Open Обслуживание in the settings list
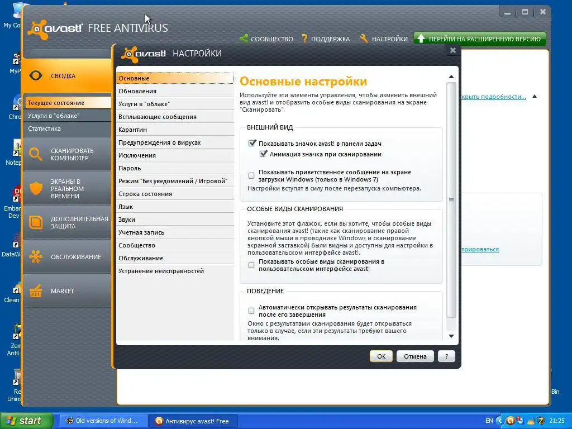The width and height of the screenshot is (572, 429). click(x=175, y=258)
